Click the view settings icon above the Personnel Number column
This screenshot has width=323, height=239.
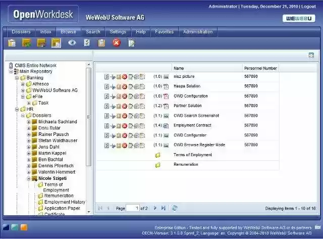[311, 55]
